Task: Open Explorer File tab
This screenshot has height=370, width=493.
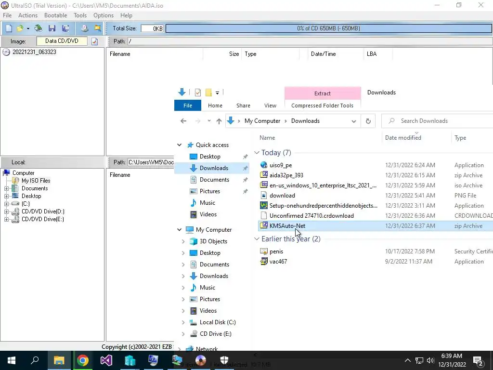Action: (188, 106)
